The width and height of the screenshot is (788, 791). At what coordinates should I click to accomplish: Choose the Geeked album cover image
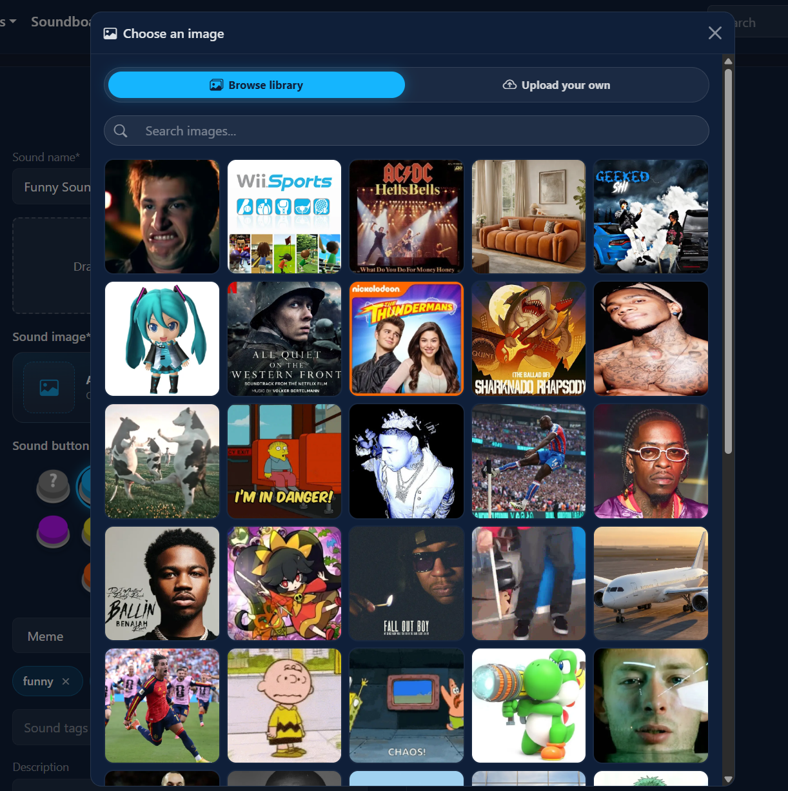coord(651,217)
